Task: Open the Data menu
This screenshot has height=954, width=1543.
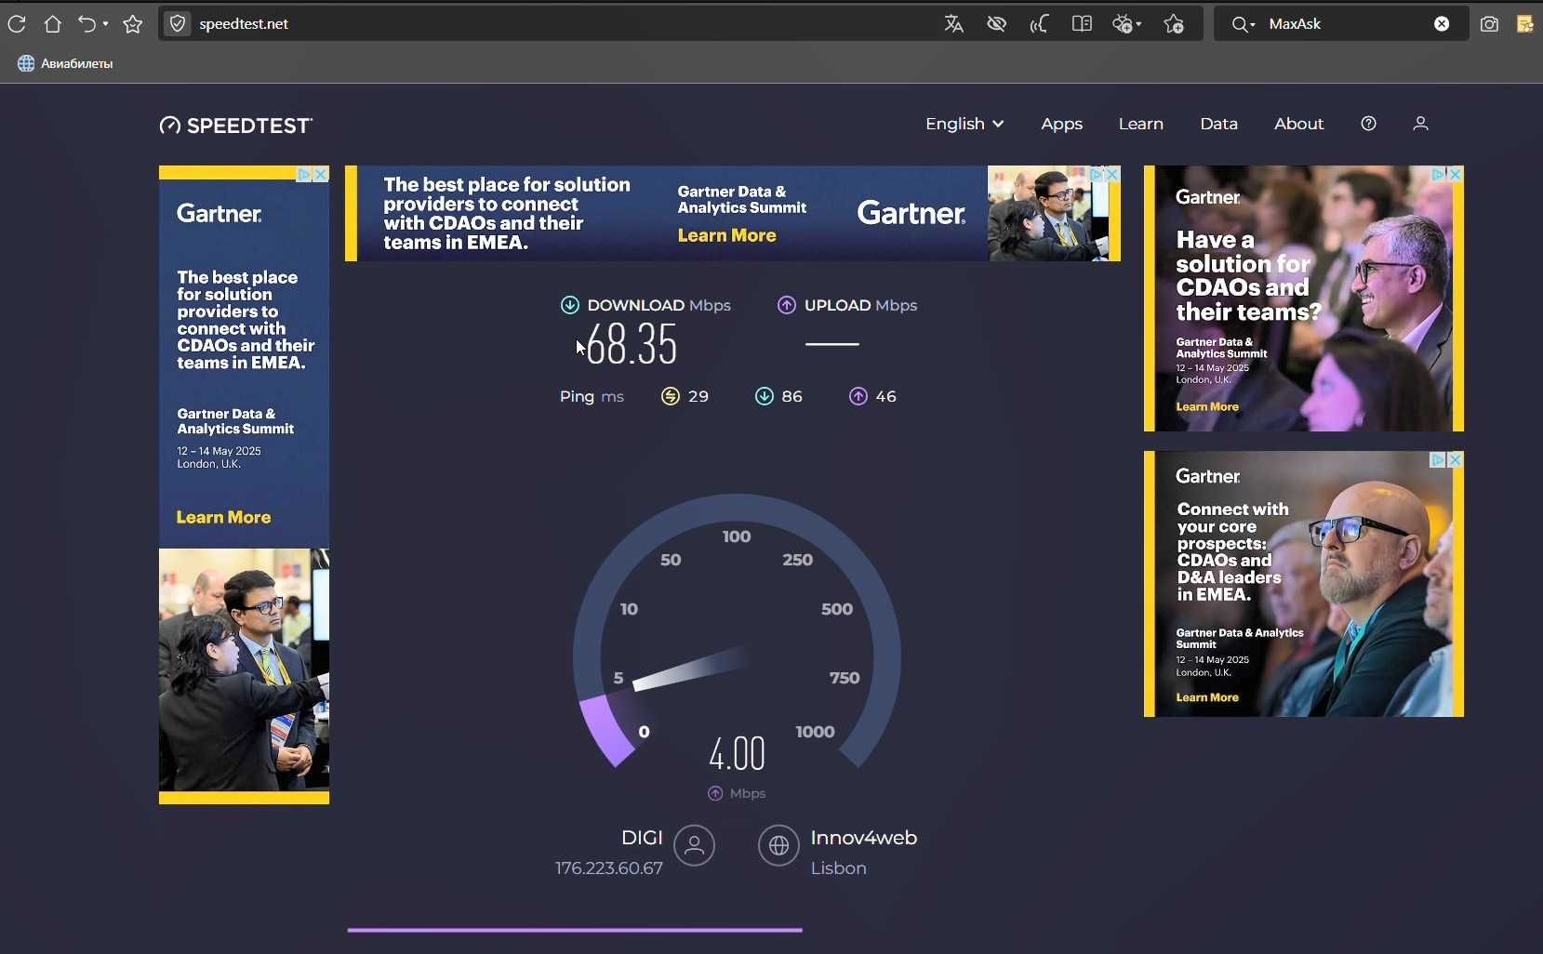Action: [x=1218, y=124]
